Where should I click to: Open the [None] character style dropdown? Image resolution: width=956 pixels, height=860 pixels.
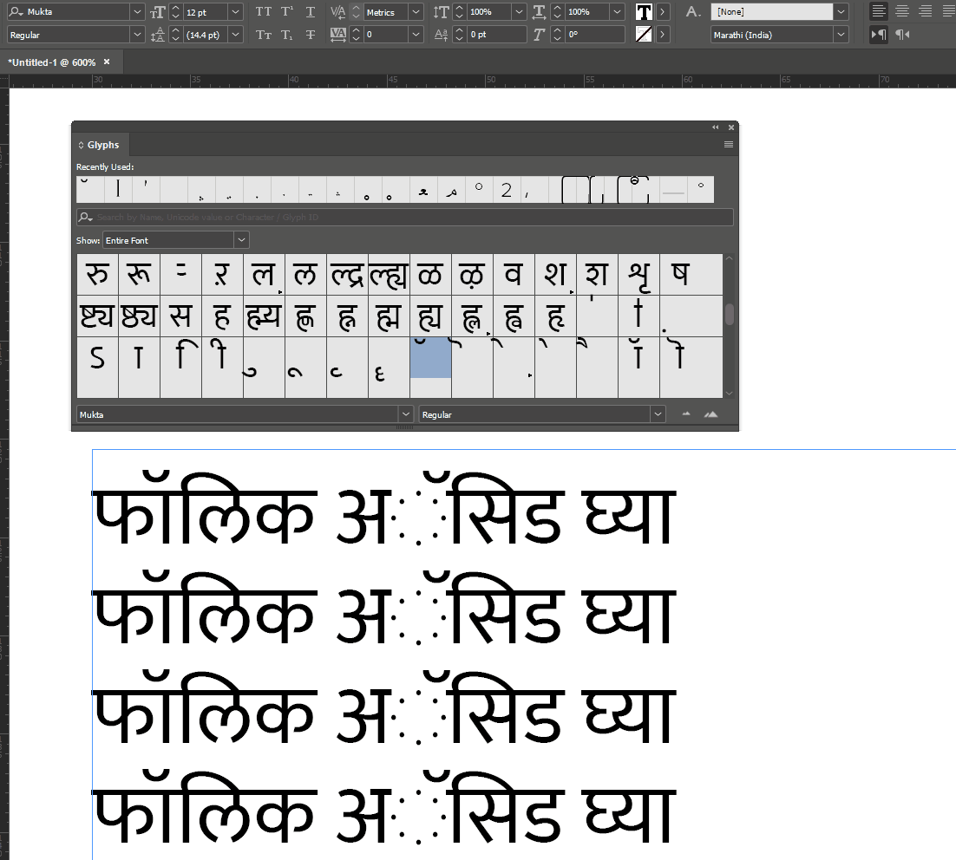click(841, 11)
